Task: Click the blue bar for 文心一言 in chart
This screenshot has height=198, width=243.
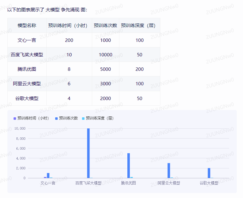Action: click(x=48, y=176)
